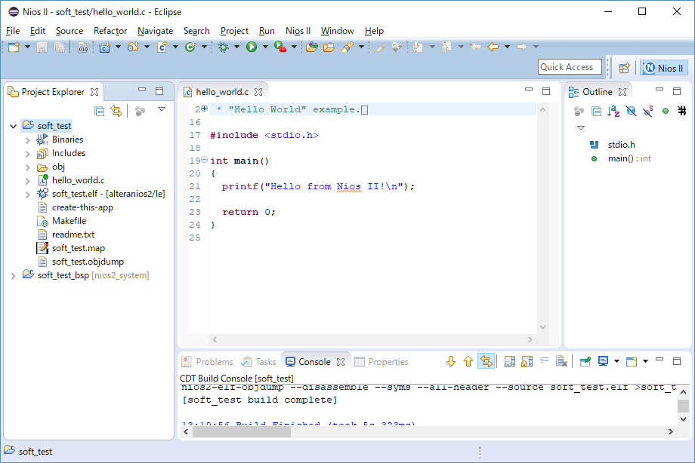
Task: Open the Run button dropdown arrow
Action: click(264, 47)
